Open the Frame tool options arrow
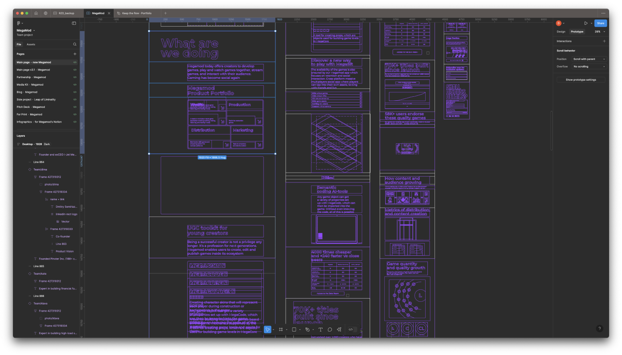This screenshot has height=355, width=622. (x=287, y=330)
